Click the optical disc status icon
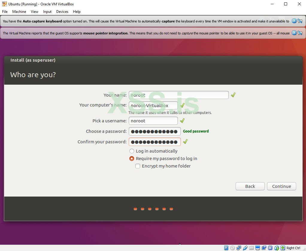 pos(232,248)
